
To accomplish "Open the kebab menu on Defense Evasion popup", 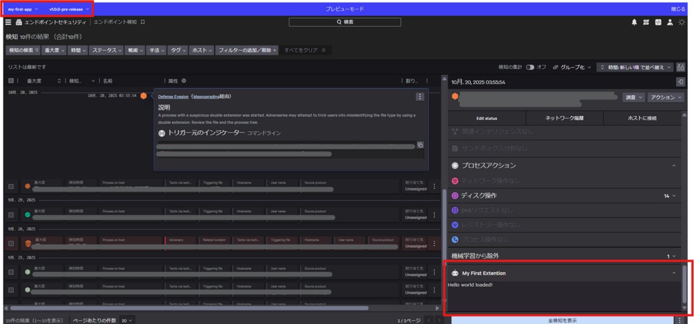I will (420, 97).
